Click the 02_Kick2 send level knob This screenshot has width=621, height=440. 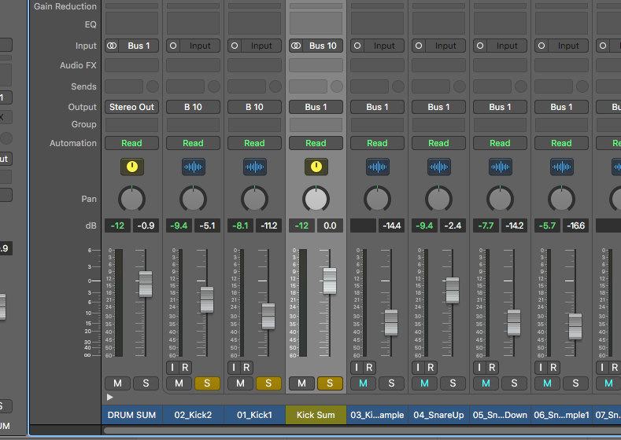(x=214, y=86)
